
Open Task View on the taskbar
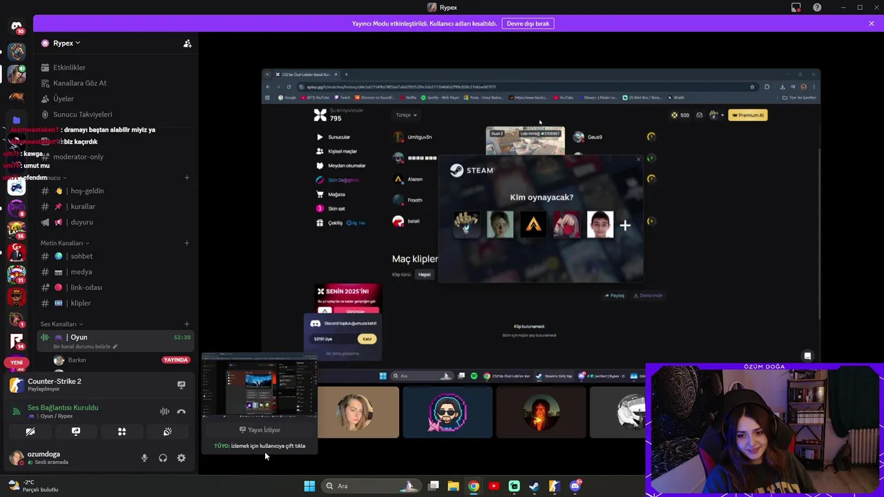click(x=433, y=486)
